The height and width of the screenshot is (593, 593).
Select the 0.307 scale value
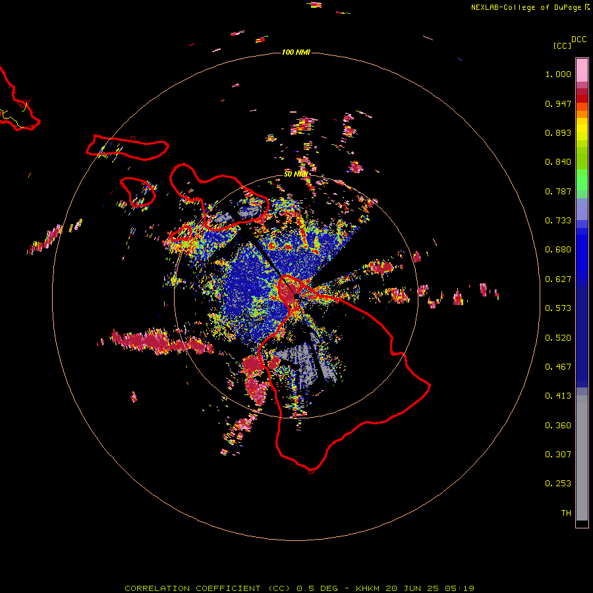pos(558,455)
